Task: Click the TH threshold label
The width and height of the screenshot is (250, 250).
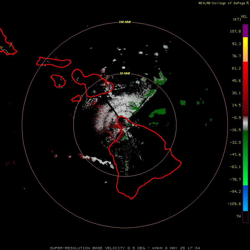Action: pyautogui.click(x=239, y=216)
